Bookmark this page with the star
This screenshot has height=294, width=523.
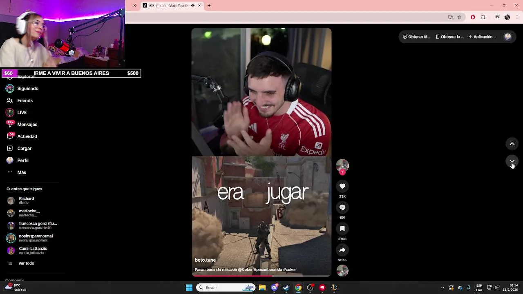[x=459, y=17]
